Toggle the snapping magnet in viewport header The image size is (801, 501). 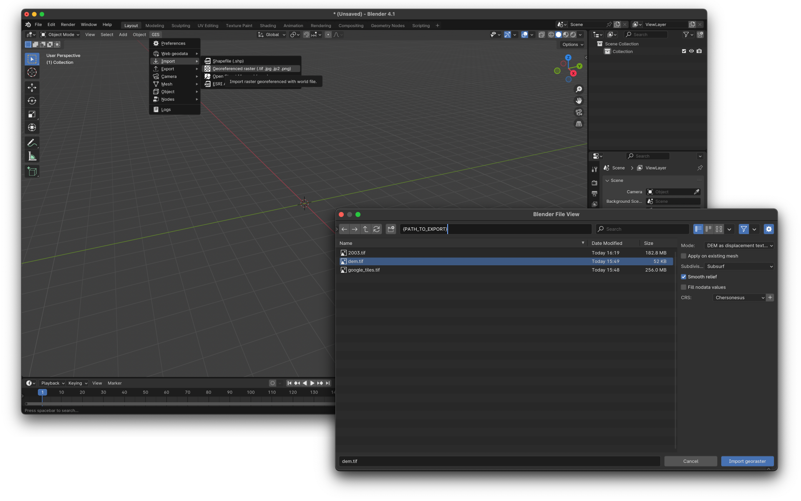306,35
